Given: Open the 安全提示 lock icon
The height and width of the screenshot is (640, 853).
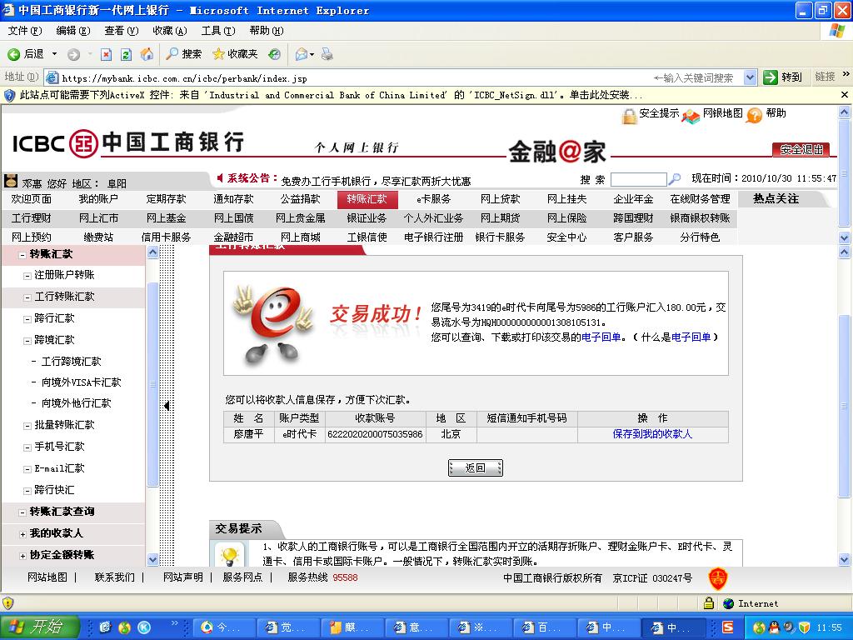Looking at the screenshot, I should click(629, 115).
